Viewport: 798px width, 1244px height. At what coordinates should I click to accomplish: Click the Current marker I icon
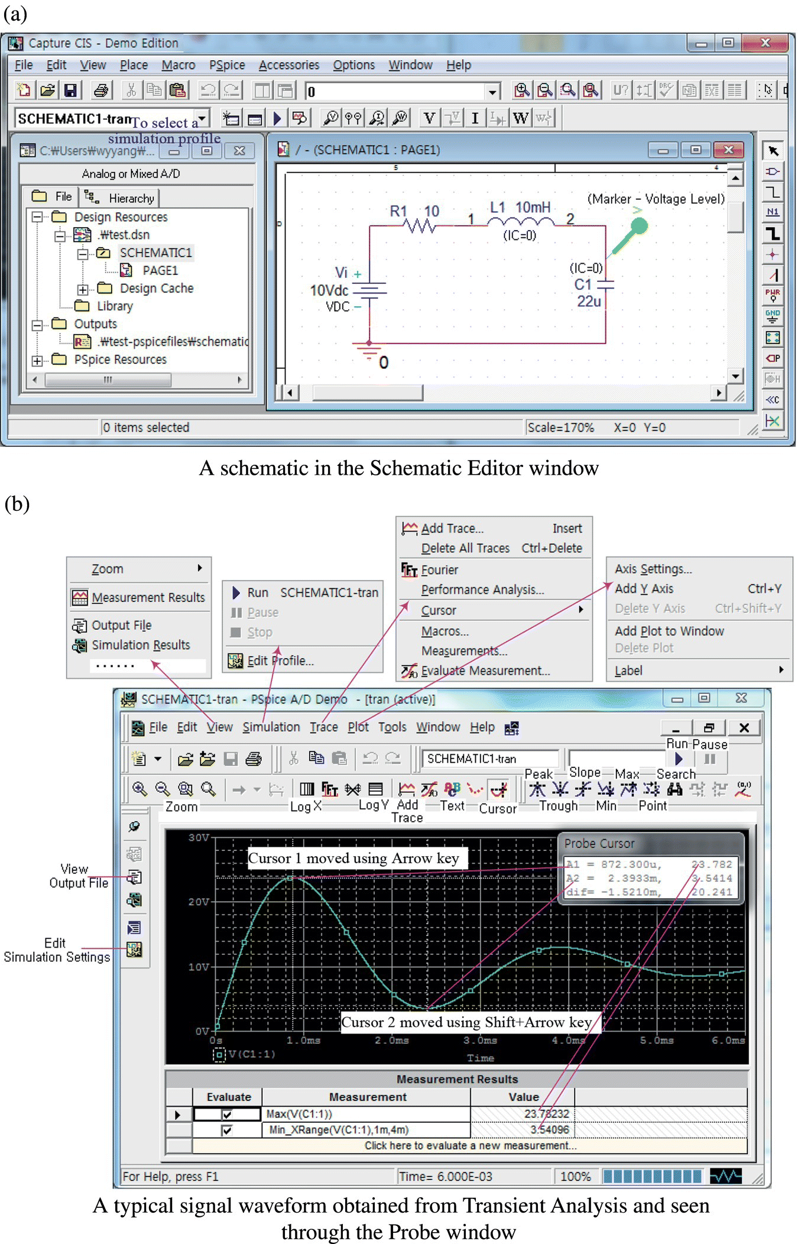point(475,118)
